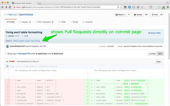Reload the page with the refresh icon
This screenshot has width=170, height=106.
pyautogui.click(x=10, y=7)
